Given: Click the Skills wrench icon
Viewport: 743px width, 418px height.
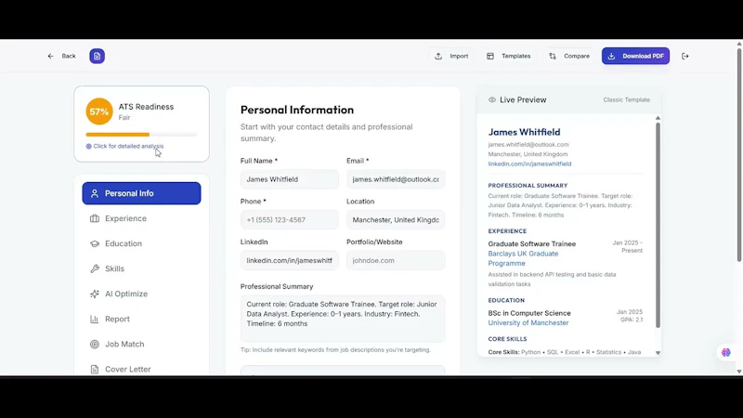Looking at the screenshot, I should [95, 268].
